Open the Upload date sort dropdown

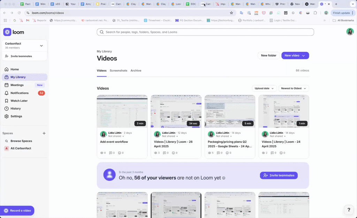click(x=264, y=88)
